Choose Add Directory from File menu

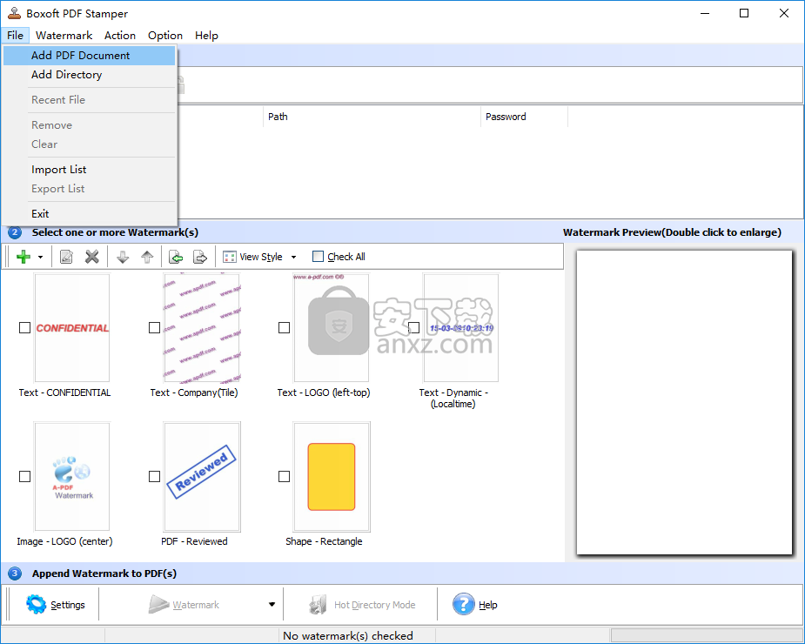coord(90,75)
